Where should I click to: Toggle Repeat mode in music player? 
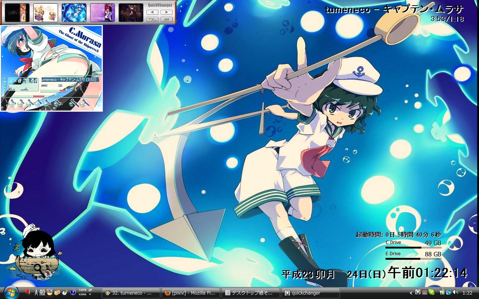click(85, 103)
